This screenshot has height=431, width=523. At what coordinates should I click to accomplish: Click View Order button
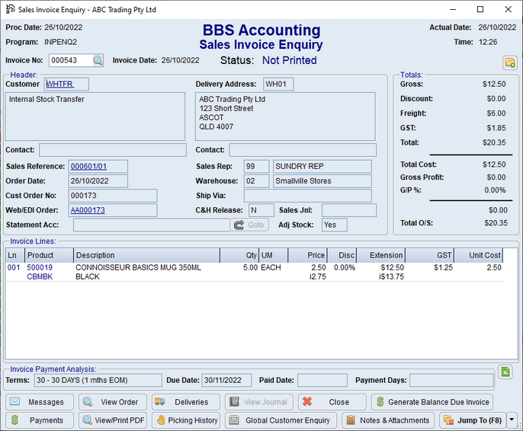coord(112,402)
